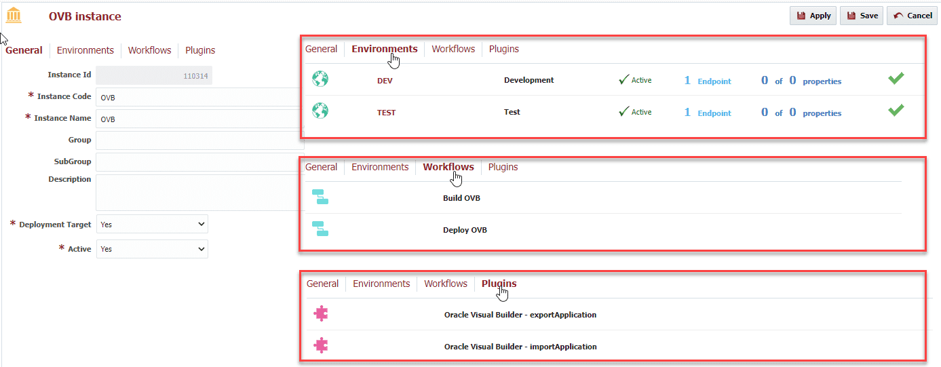Click 1 Endpoint link in DEV row
Viewport: 941px width, 367px height.
708,81
